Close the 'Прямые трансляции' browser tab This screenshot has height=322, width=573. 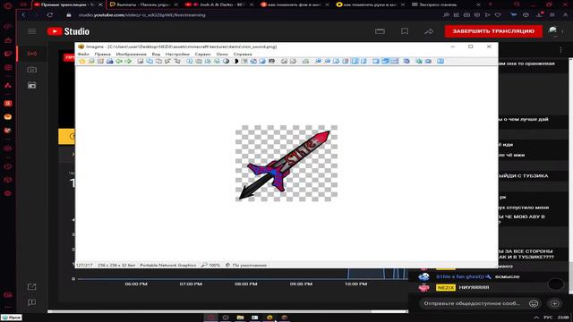(x=100, y=4)
